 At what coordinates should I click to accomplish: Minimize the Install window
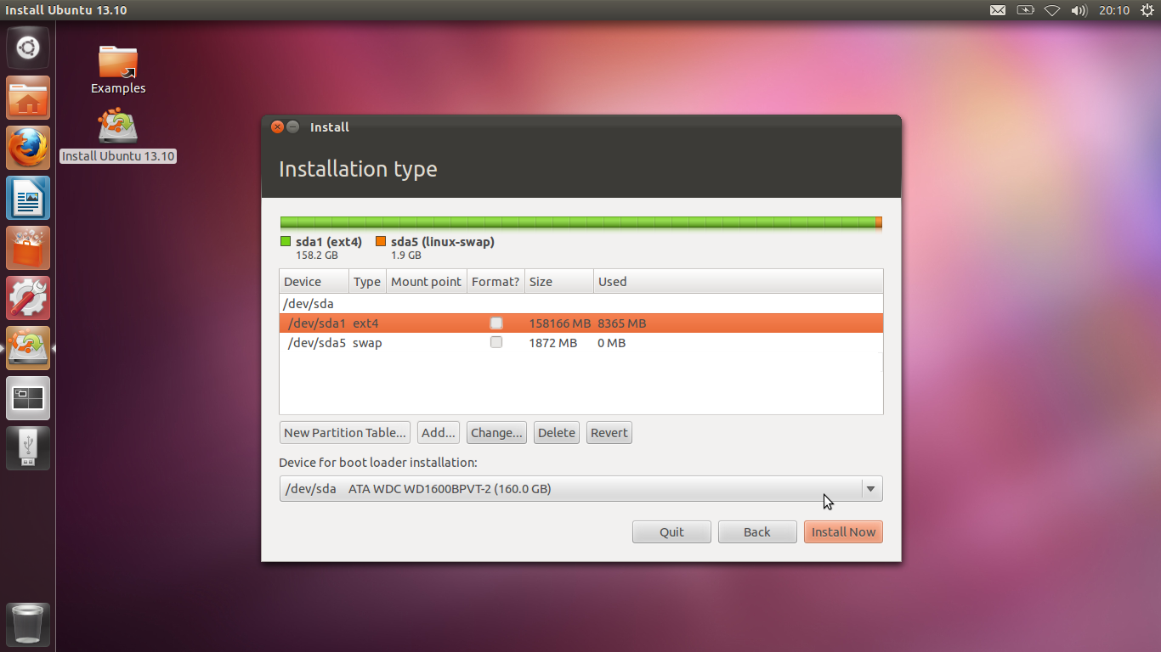(x=292, y=127)
